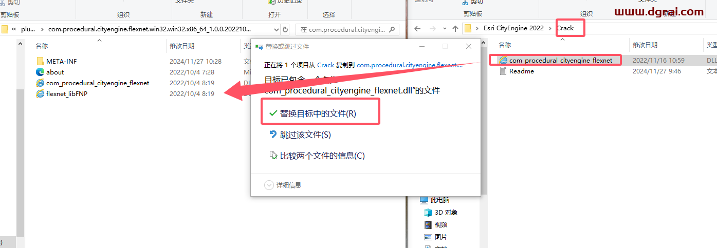Screen dimensions: 717x248
Task: Open 视频 in the navigation pane
Action: pyautogui.click(x=435, y=224)
